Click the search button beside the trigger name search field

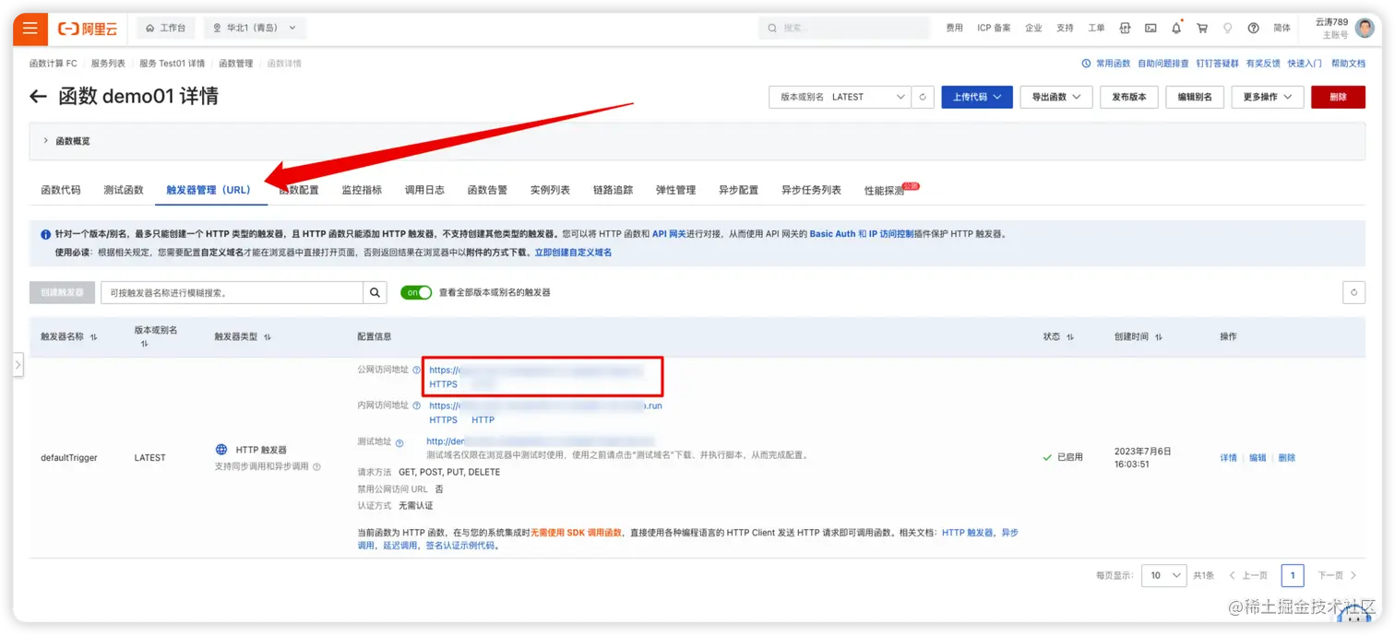375,292
